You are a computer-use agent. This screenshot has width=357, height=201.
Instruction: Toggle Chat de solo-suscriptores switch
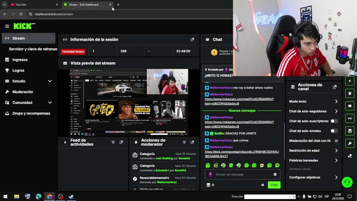[x=334, y=121]
